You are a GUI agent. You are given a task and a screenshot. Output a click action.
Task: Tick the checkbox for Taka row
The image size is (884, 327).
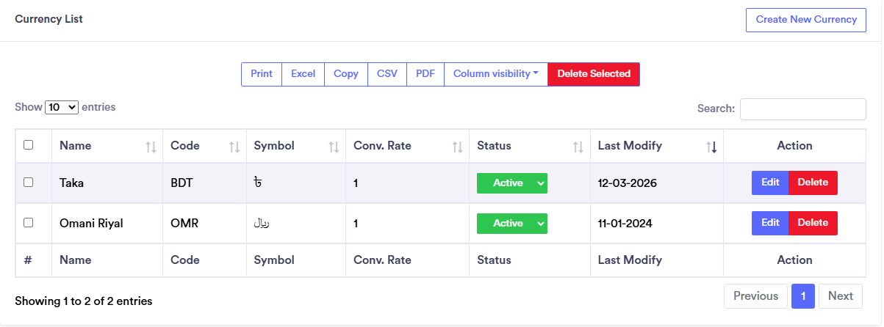pyautogui.click(x=29, y=183)
